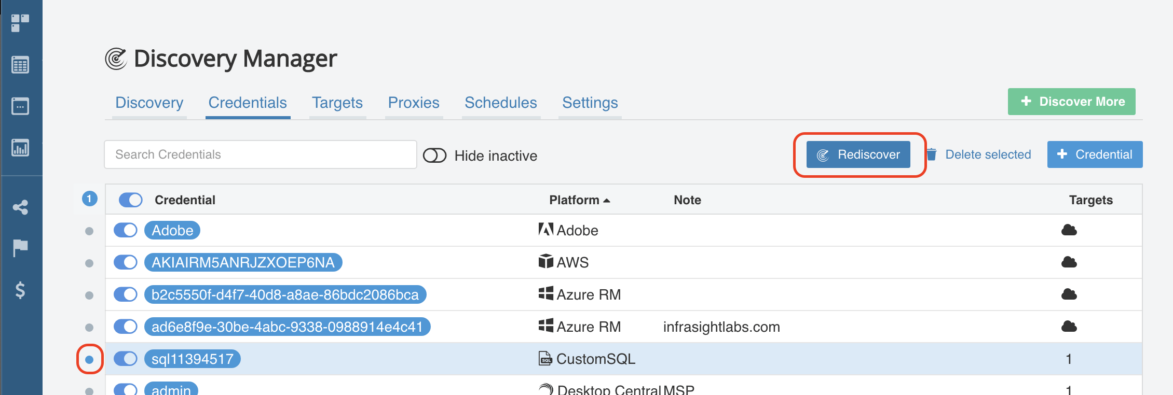Select the b2c5550f row selection dot

[x=89, y=295]
